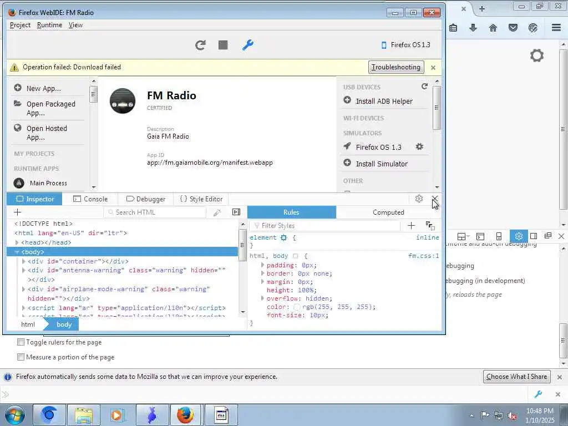568x426 pixels.
Task: Click the Troubleshooting button
Action: tap(396, 67)
